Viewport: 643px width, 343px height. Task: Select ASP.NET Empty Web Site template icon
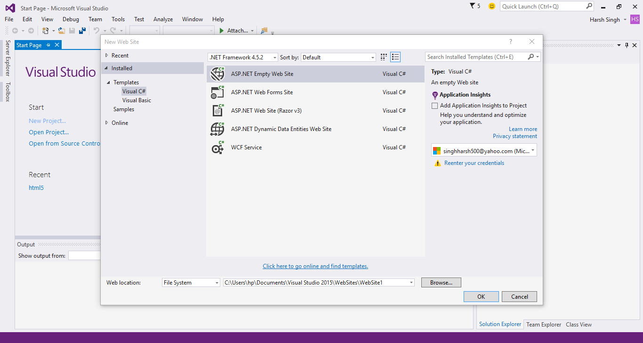217,74
